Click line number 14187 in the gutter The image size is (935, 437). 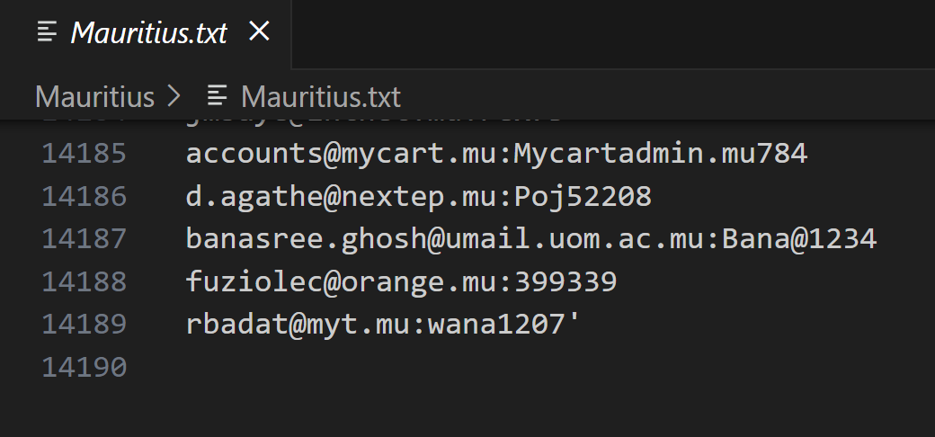coord(84,239)
